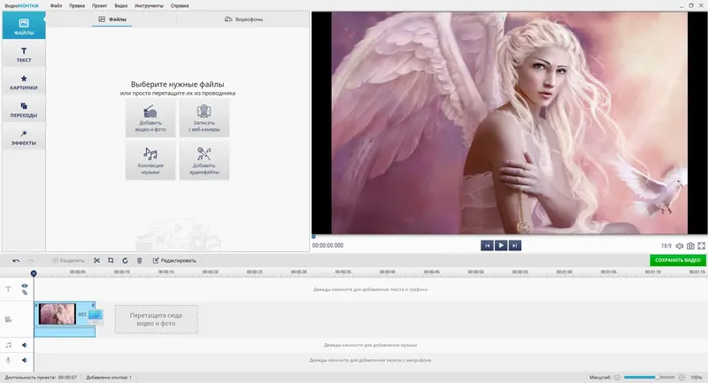Open the Переходы sidebar section
The height and width of the screenshot is (383, 708).
click(x=24, y=110)
